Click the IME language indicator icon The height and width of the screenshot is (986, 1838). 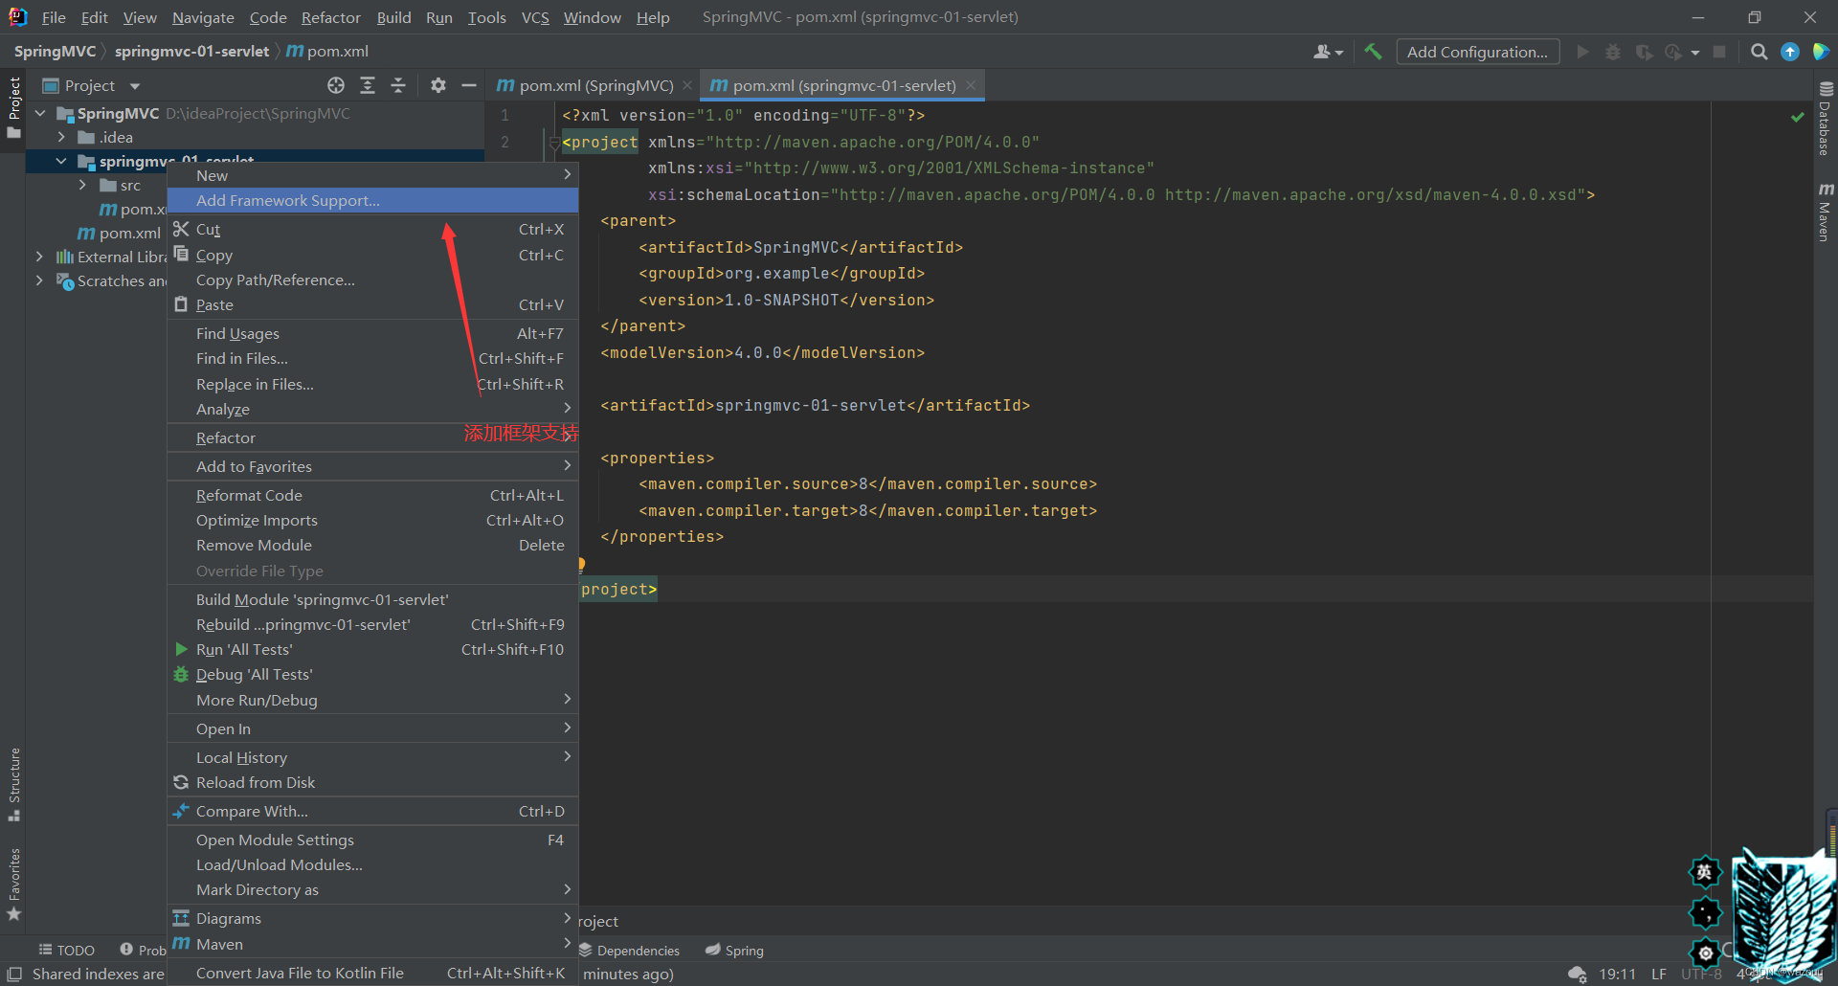[1705, 872]
